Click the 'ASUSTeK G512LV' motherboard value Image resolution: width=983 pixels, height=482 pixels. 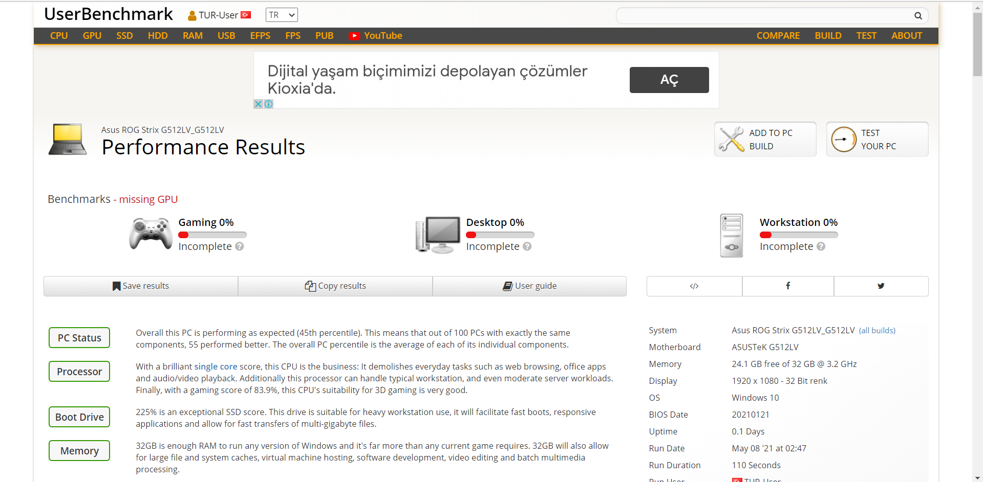765,348
